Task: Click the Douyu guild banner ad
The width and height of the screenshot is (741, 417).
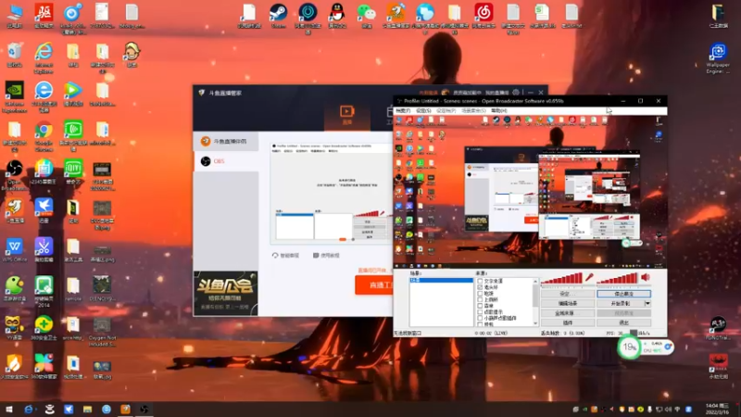Action: 226,293
